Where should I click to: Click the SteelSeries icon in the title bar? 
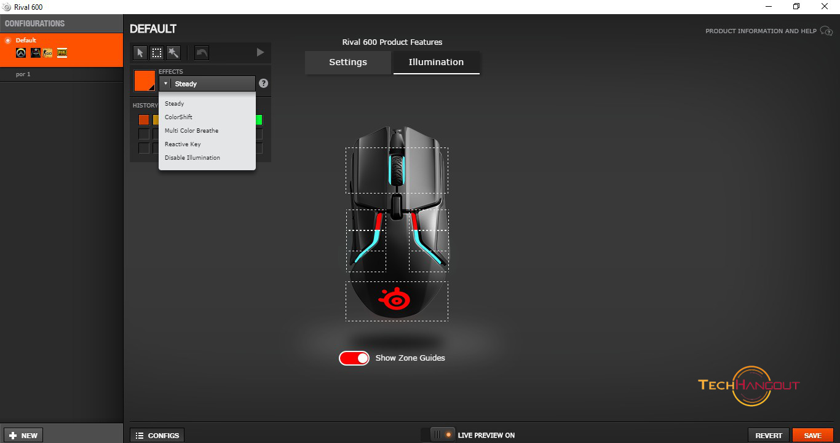[x=7, y=7]
